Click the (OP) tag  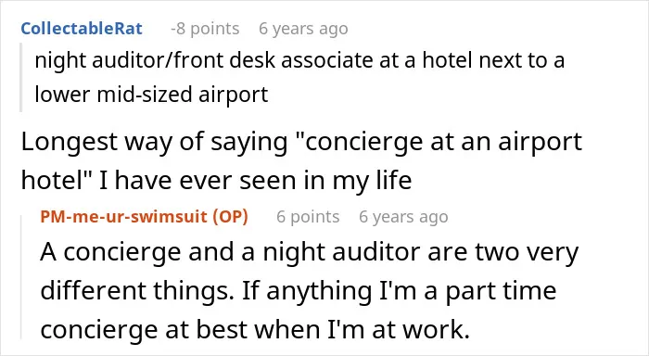(230, 217)
